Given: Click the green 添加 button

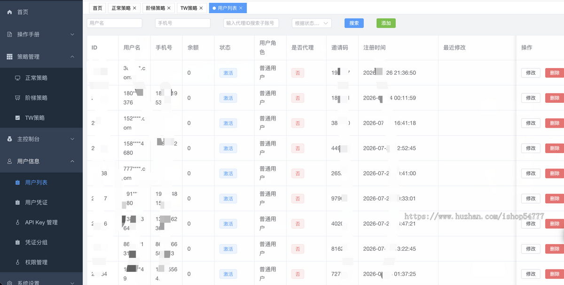Looking at the screenshot, I should tap(386, 23).
